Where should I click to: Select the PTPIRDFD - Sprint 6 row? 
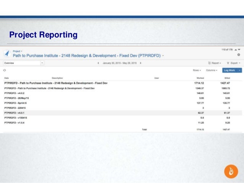pos(122,103)
